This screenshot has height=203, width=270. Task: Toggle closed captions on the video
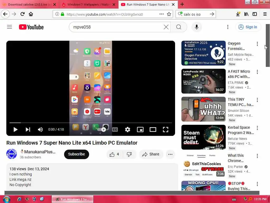click(115, 130)
